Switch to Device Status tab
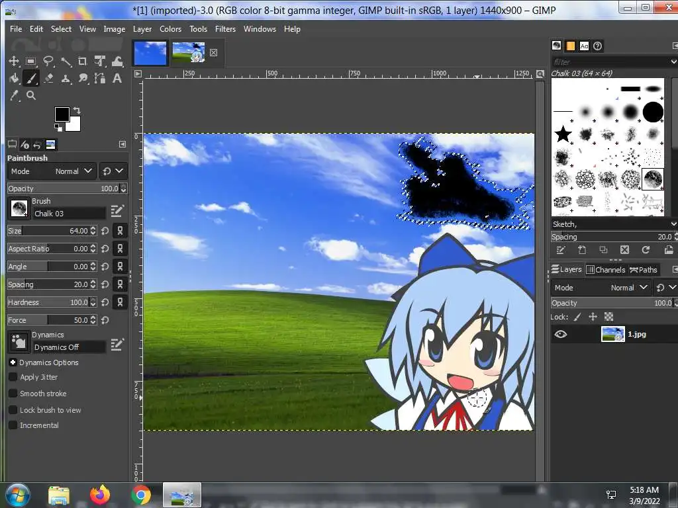 tap(24, 144)
